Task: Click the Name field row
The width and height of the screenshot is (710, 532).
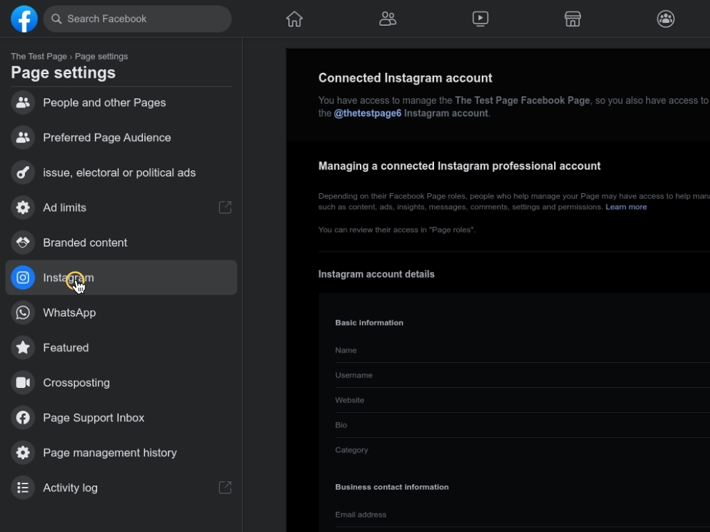Action: (x=523, y=351)
